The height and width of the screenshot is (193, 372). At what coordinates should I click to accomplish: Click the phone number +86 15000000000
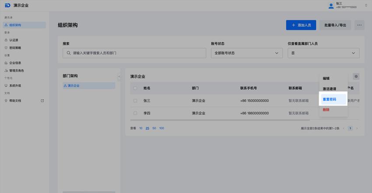[x=254, y=101]
